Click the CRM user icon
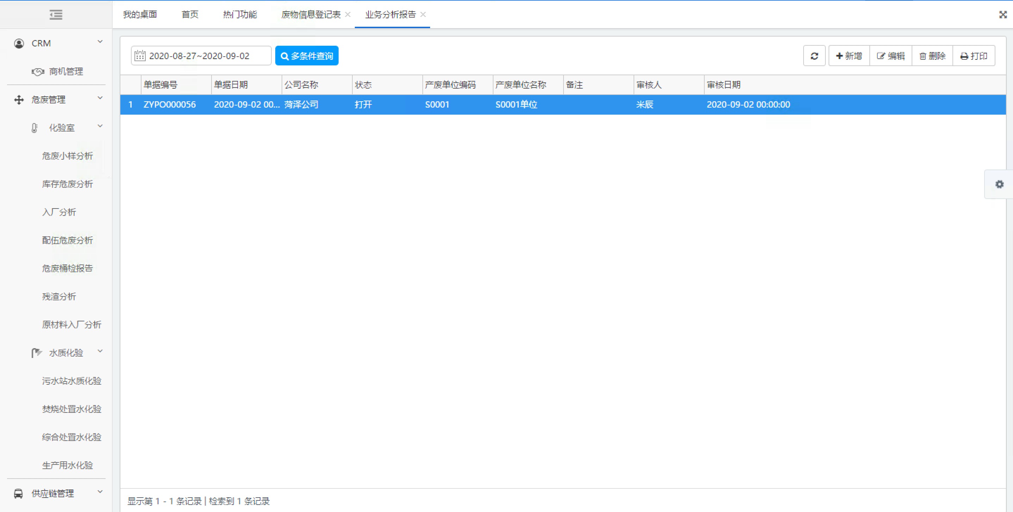The width and height of the screenshot is (1013, 512). tap(19, 43)
